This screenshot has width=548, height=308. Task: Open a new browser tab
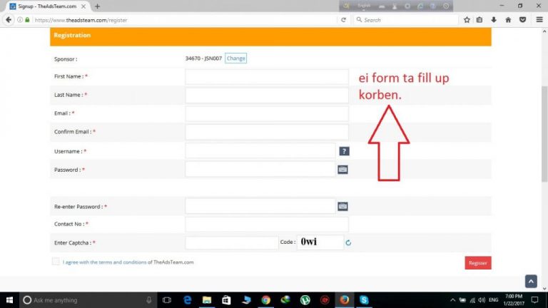pyautogui.click(x=97, y=6)
